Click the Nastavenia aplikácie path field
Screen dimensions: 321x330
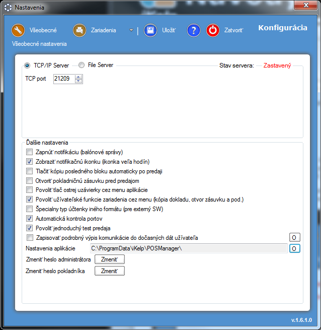189,248
